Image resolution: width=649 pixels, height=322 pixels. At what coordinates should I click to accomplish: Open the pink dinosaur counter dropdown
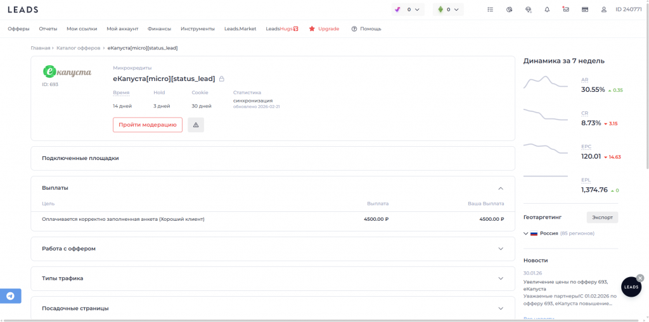(408, 9)
